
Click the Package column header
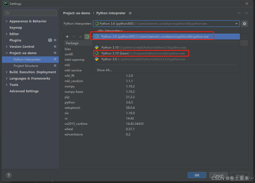[72, 43]
